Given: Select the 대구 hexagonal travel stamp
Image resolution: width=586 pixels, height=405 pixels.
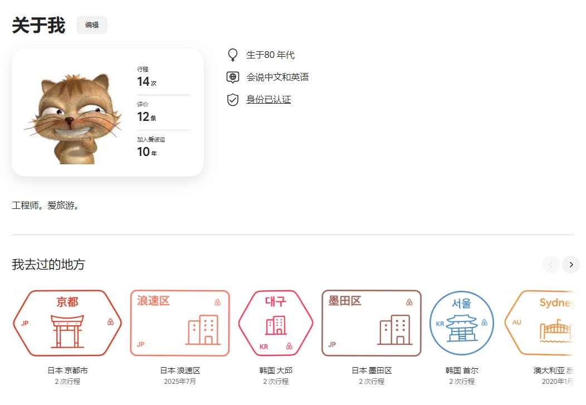Looking at the screenshot, I should coord(275,323).
